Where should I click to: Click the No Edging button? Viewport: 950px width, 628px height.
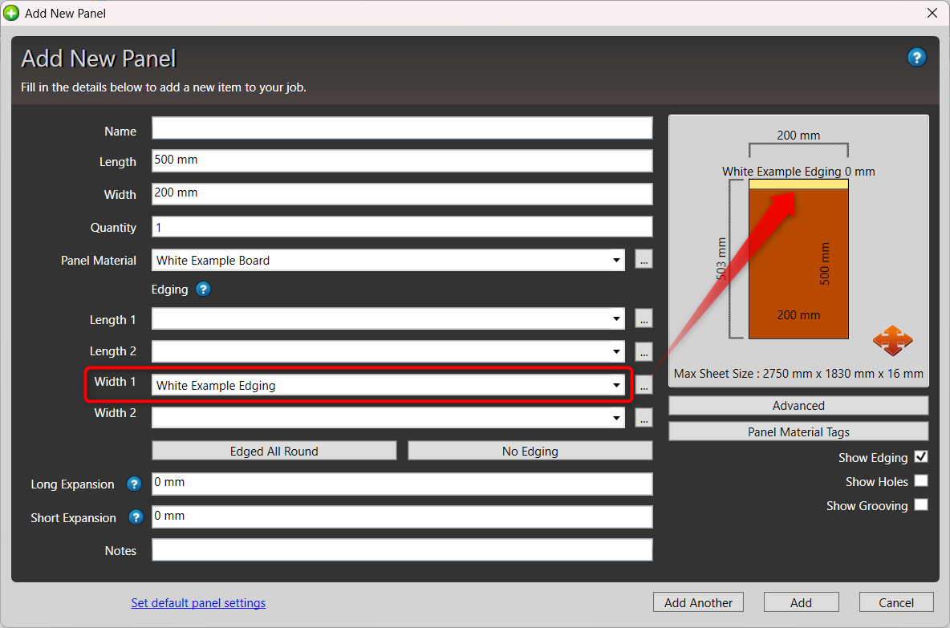(x=530, y=451)
